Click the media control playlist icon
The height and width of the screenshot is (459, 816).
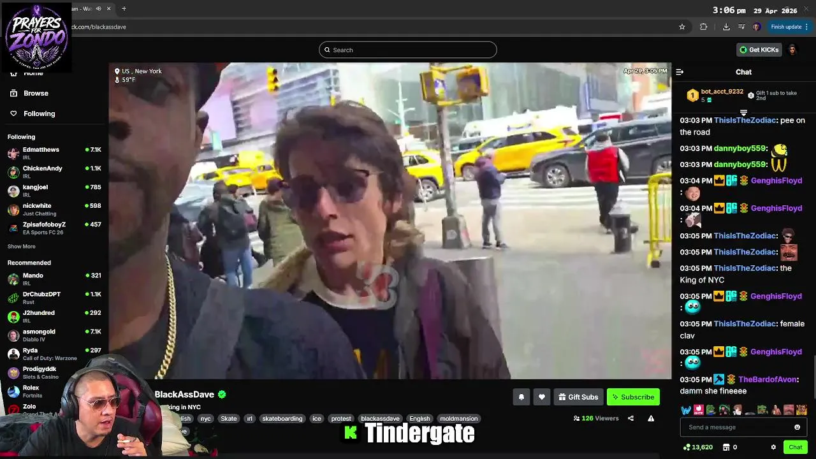[x=741, y=27]
